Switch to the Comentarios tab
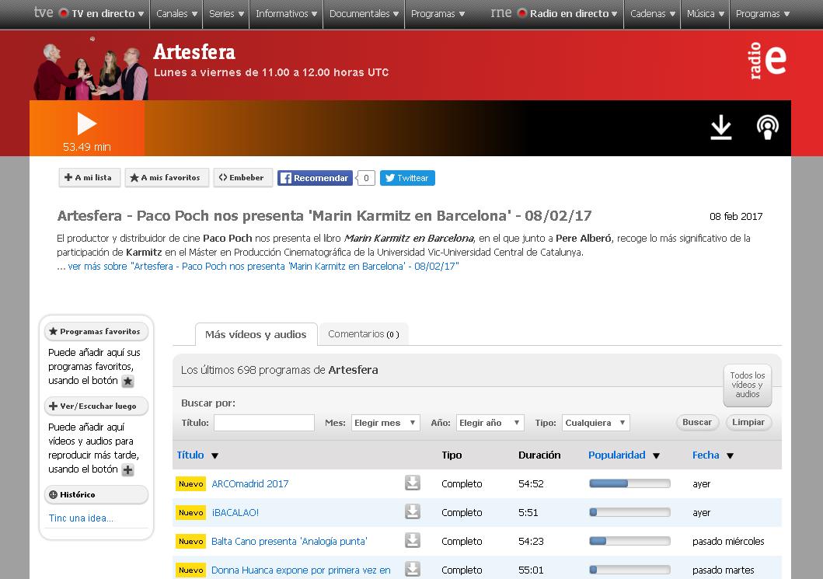The image size is (823, 579). point(363,334)
